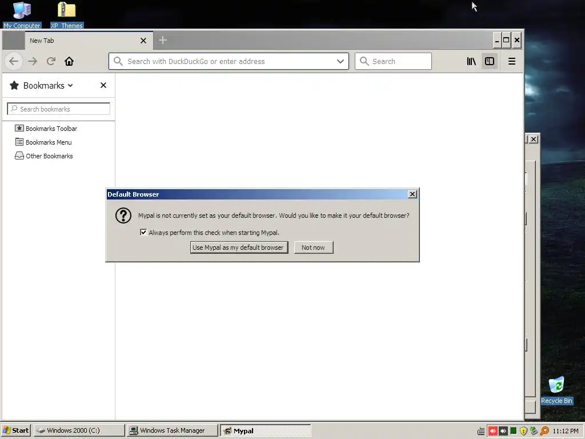
Task: Click the orange magnifier tray icon
Action: coord(544,431)
